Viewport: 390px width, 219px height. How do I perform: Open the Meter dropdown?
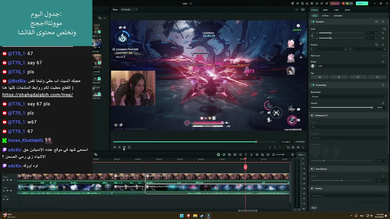(x=301, y=155)
